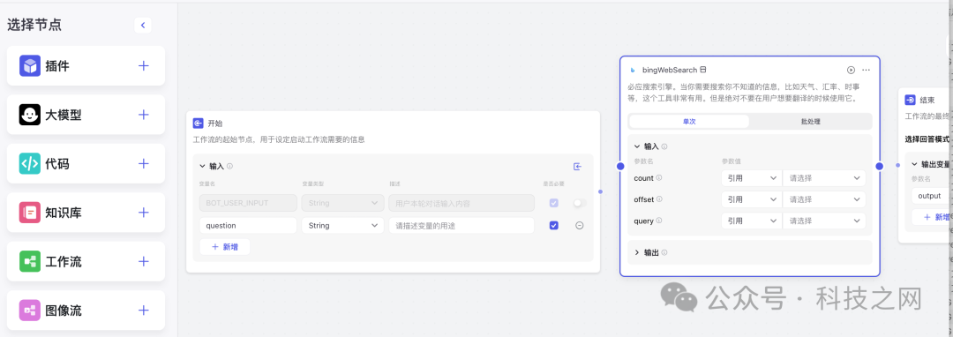This screenshot has width=953, height=337.
Task: Click the 结束 node title
Action: click(927, 101)
